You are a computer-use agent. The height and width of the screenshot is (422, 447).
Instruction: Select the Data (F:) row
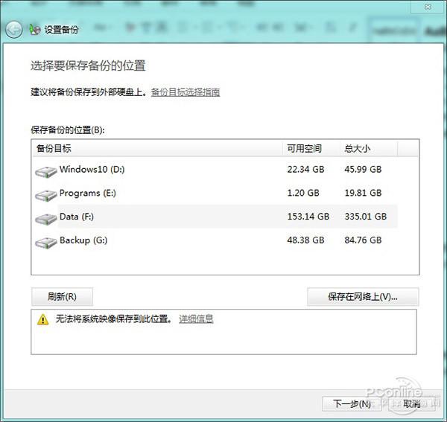(215, 217)
